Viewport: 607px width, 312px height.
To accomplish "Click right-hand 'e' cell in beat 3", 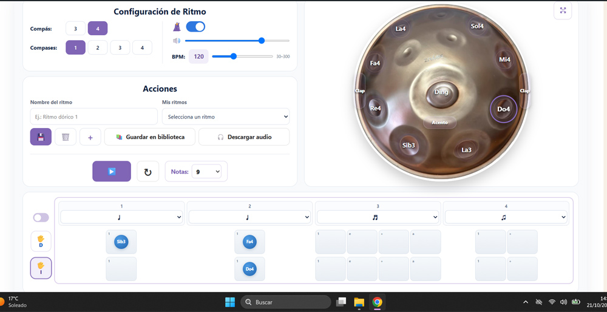I will click(362, 242).
